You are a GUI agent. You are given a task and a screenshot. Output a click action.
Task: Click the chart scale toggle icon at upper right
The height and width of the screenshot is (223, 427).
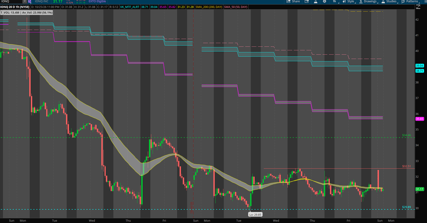[418, 7]
